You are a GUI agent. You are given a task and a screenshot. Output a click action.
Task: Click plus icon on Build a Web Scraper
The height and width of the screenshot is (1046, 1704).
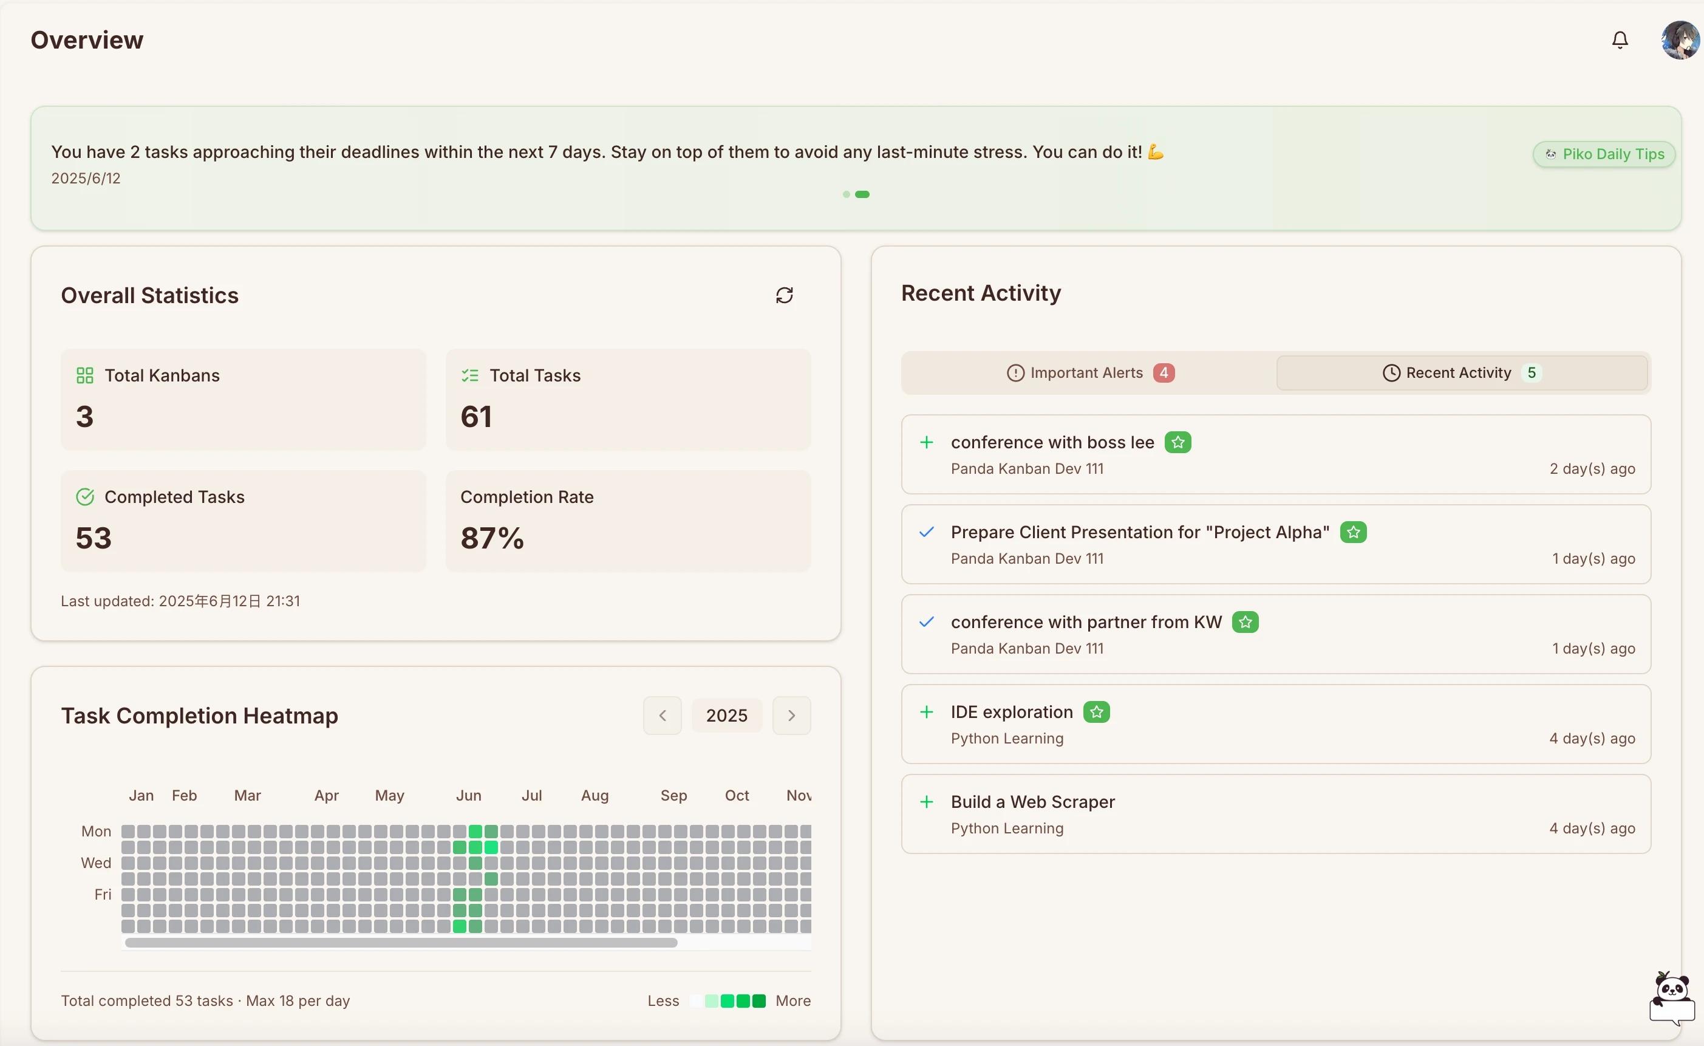click(927, 802)
